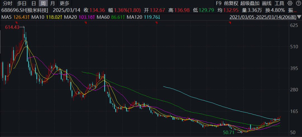Click the red event flag nearest the 625 axis label
Viewport: 302px width, 137px height.
click(x=230, y=23)
